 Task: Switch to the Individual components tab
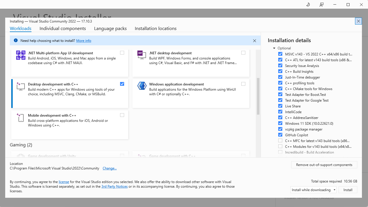click(x=63, y=29)
